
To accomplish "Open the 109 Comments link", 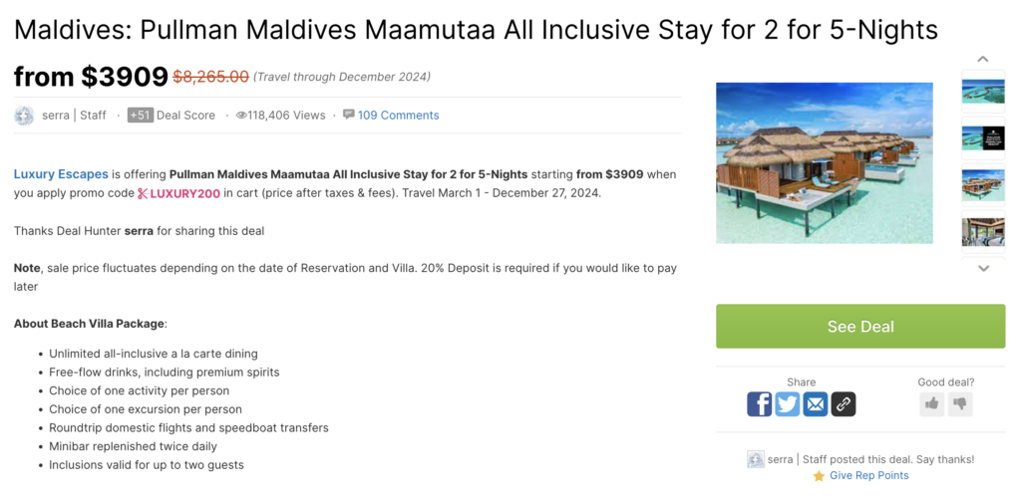I will [398, 116].
